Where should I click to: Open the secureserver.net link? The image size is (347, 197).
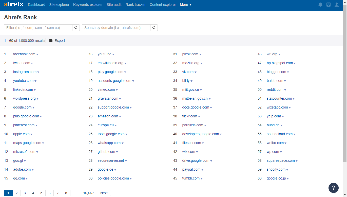[111, 160]
